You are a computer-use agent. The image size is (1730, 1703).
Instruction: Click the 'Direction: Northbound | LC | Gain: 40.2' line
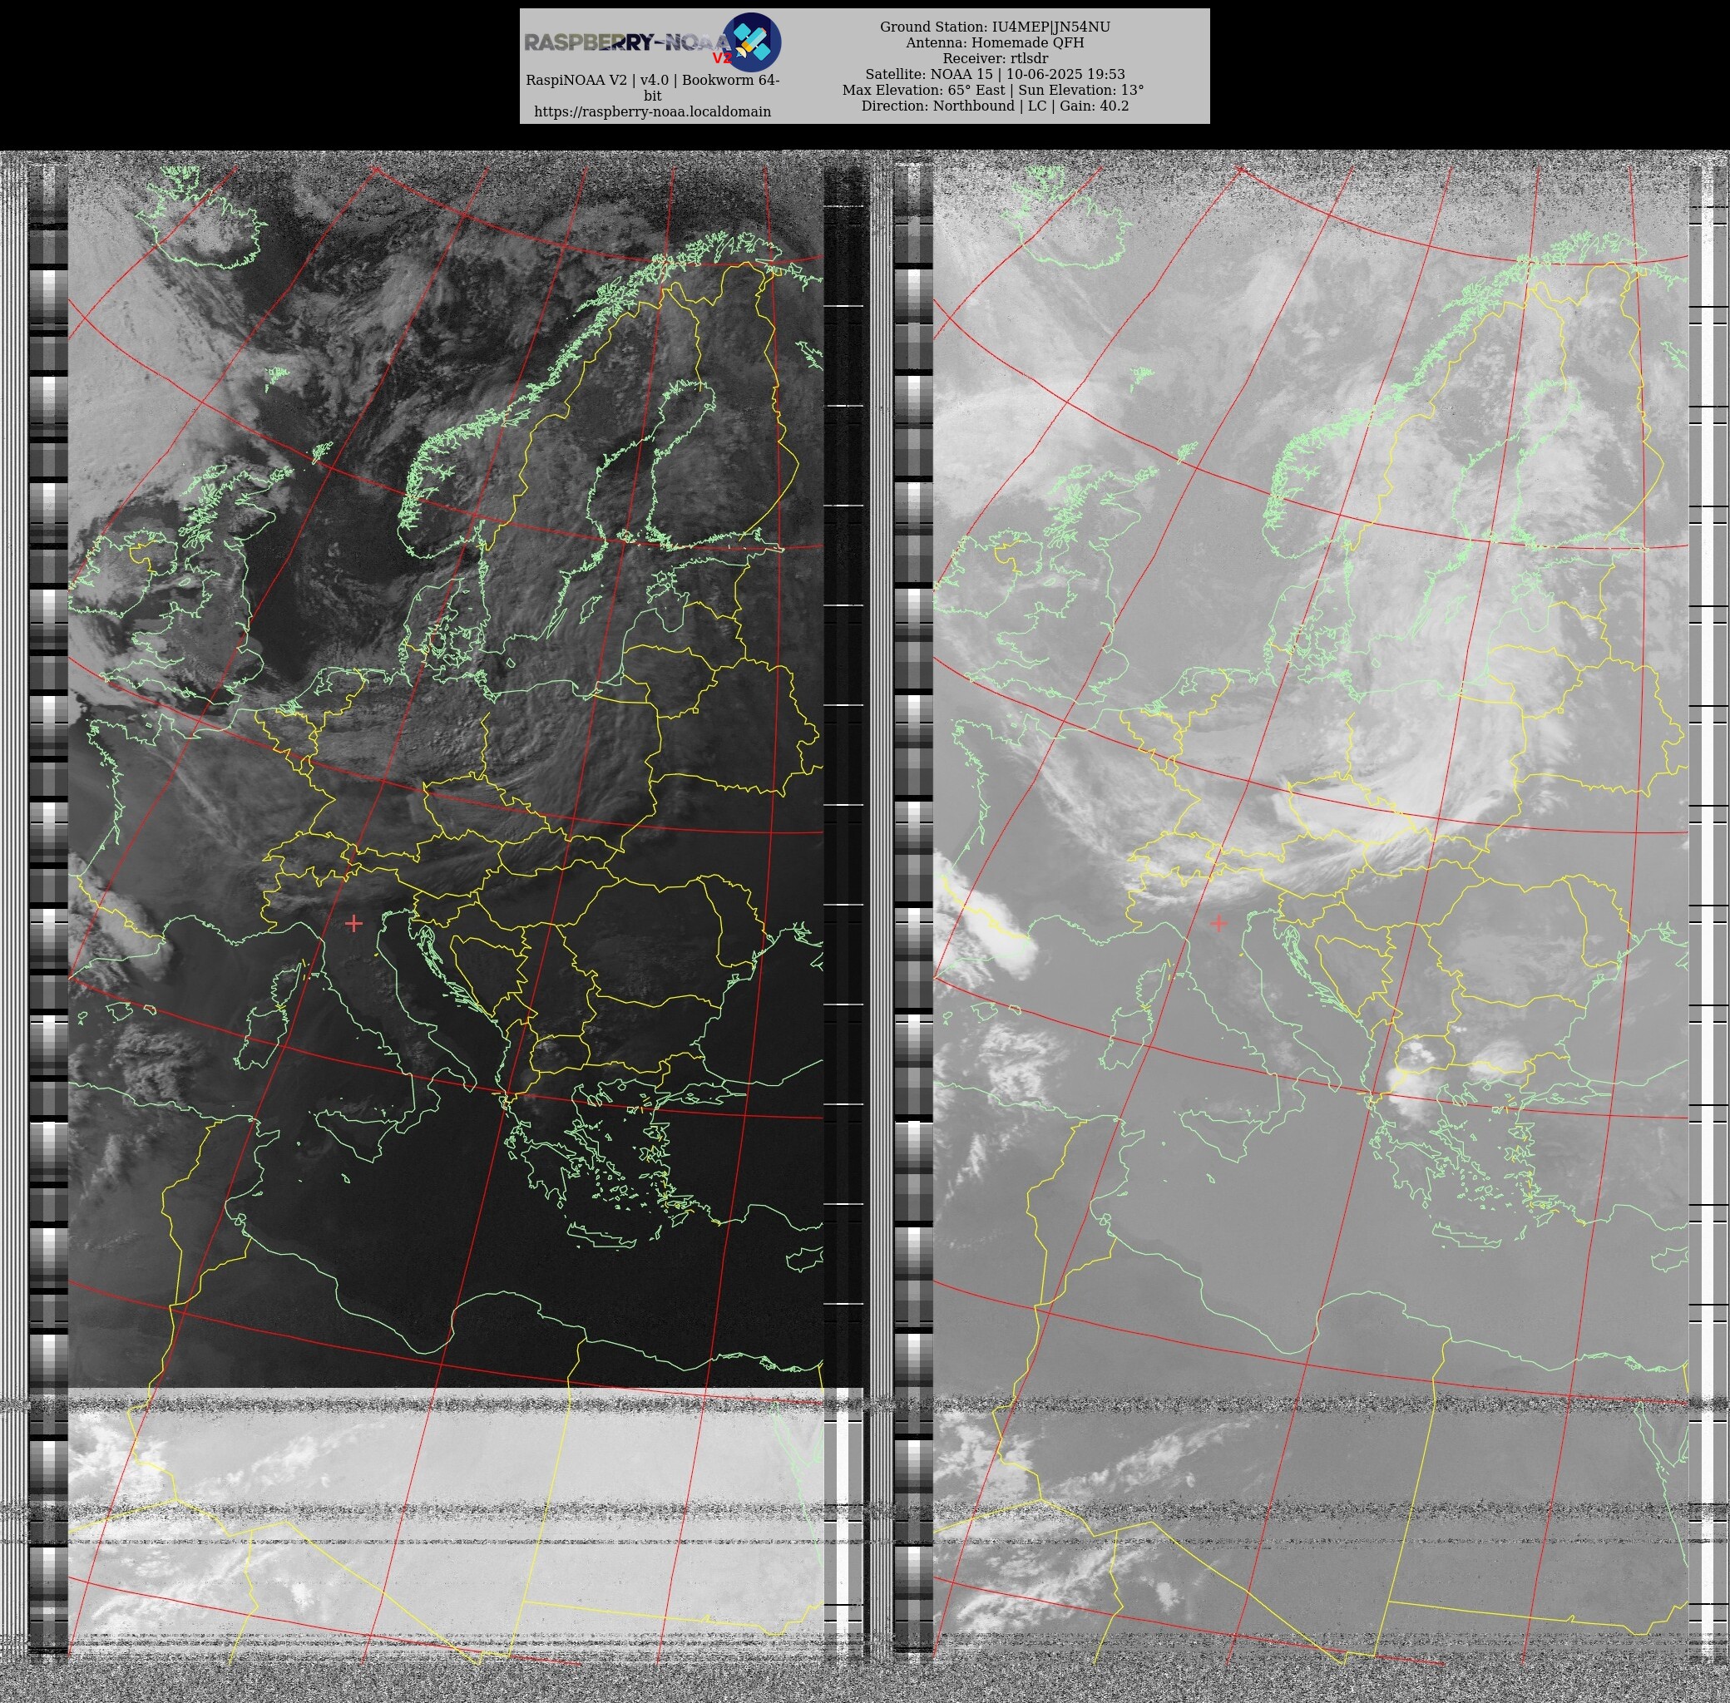(x=995, y=106)
